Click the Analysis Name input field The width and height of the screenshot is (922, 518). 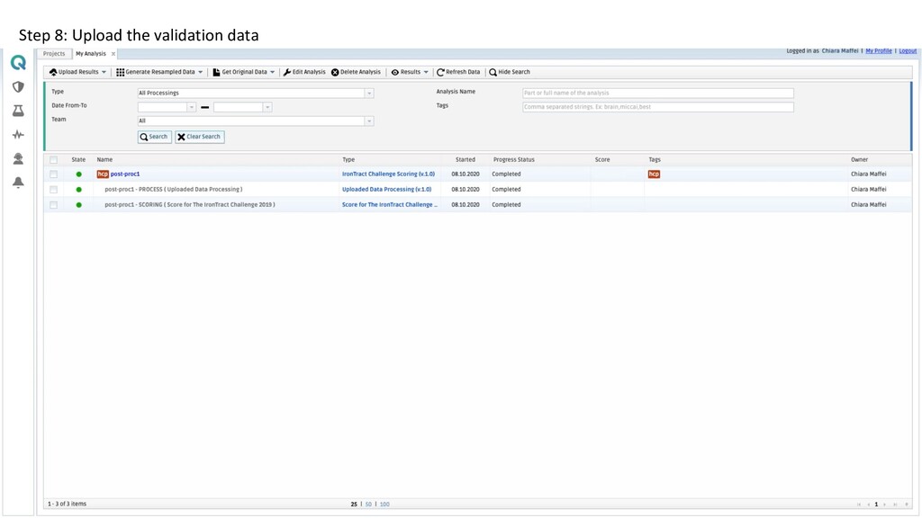click(x=658, y=94)
